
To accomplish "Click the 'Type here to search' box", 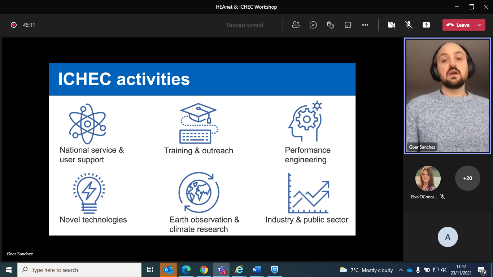I will [x=79, y=270].
